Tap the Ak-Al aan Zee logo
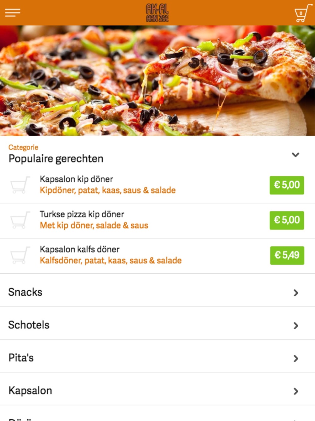Image resolution: width=315 pixels, height=421 pixels. tap(157, 13)
